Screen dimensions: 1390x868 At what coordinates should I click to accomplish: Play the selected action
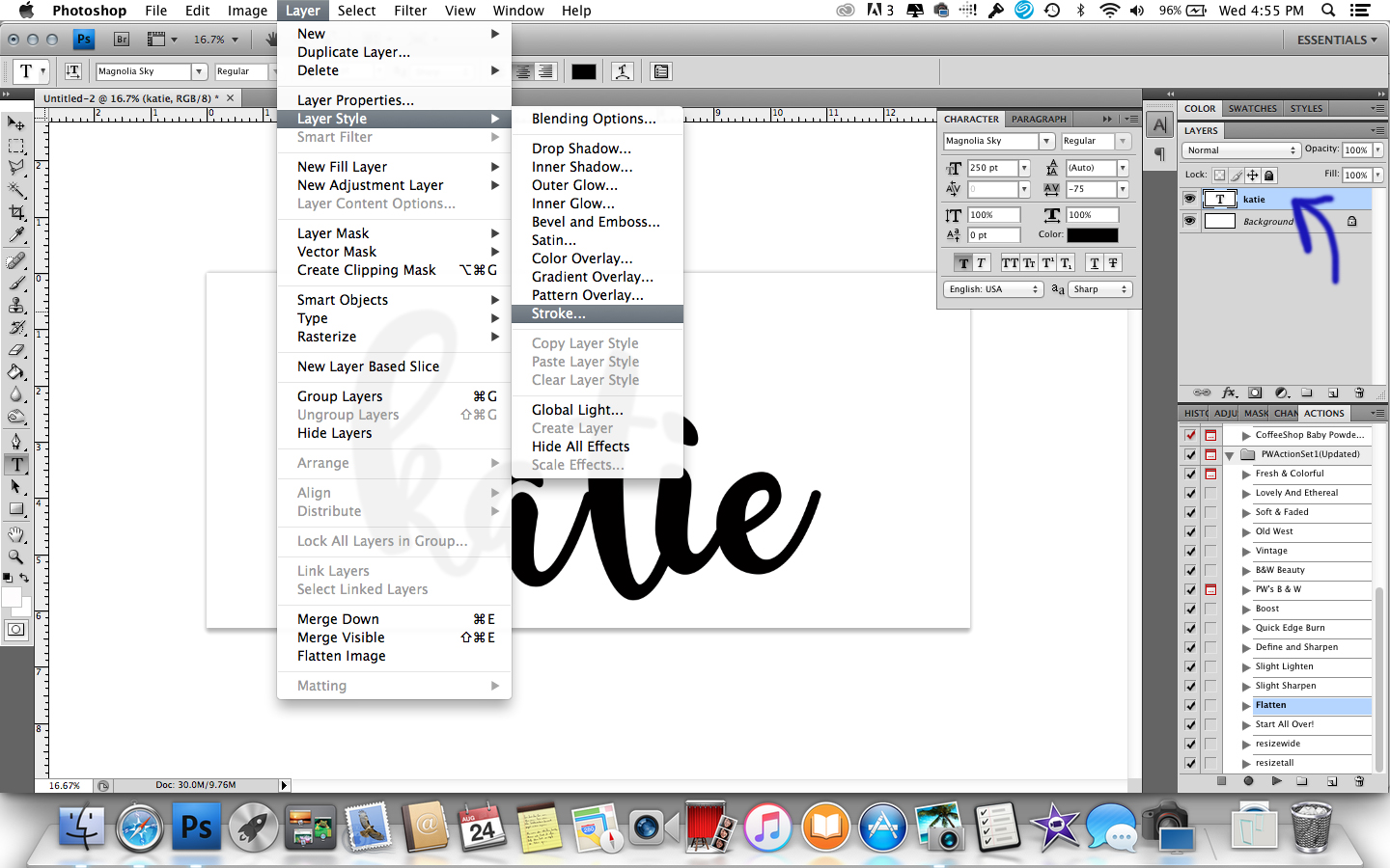point(1276,781)
